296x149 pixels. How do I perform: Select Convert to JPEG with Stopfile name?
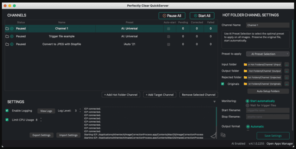[x=62, y=44]
